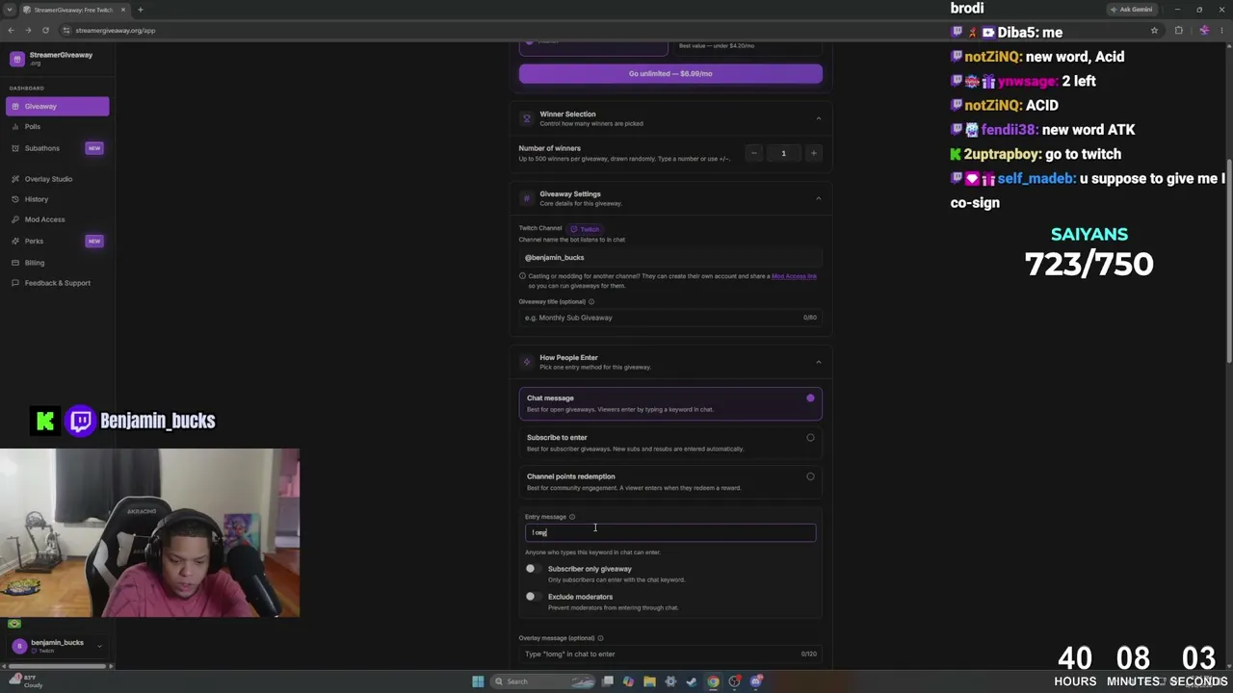Click the Go unlimited $6.99/mo button

[x=670, y=73]
